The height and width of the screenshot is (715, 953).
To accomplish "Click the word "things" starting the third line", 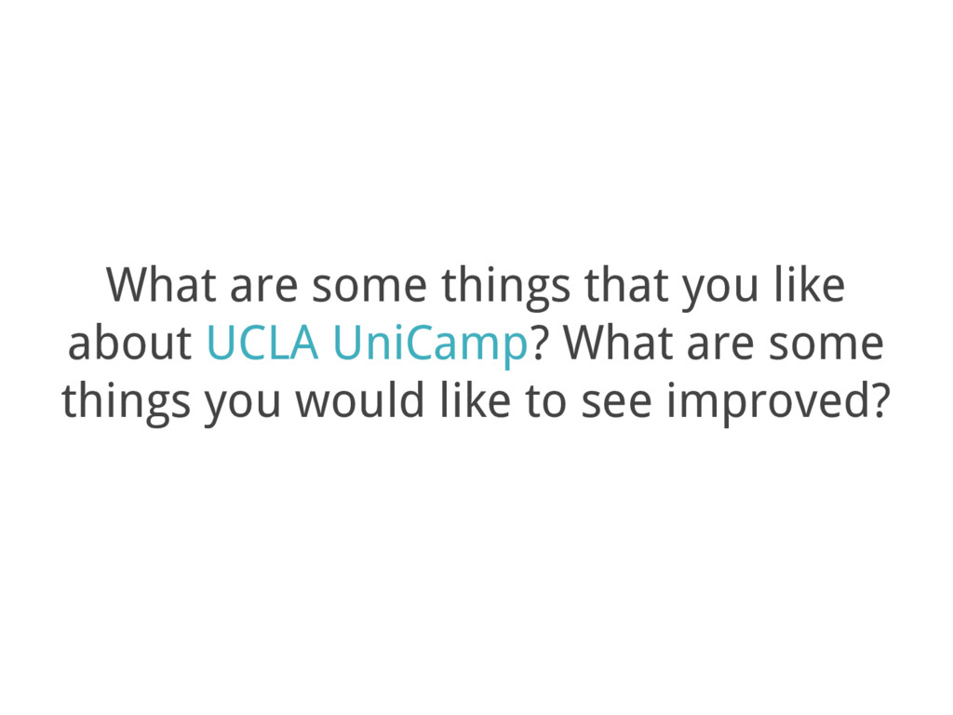I will (126, 403).
